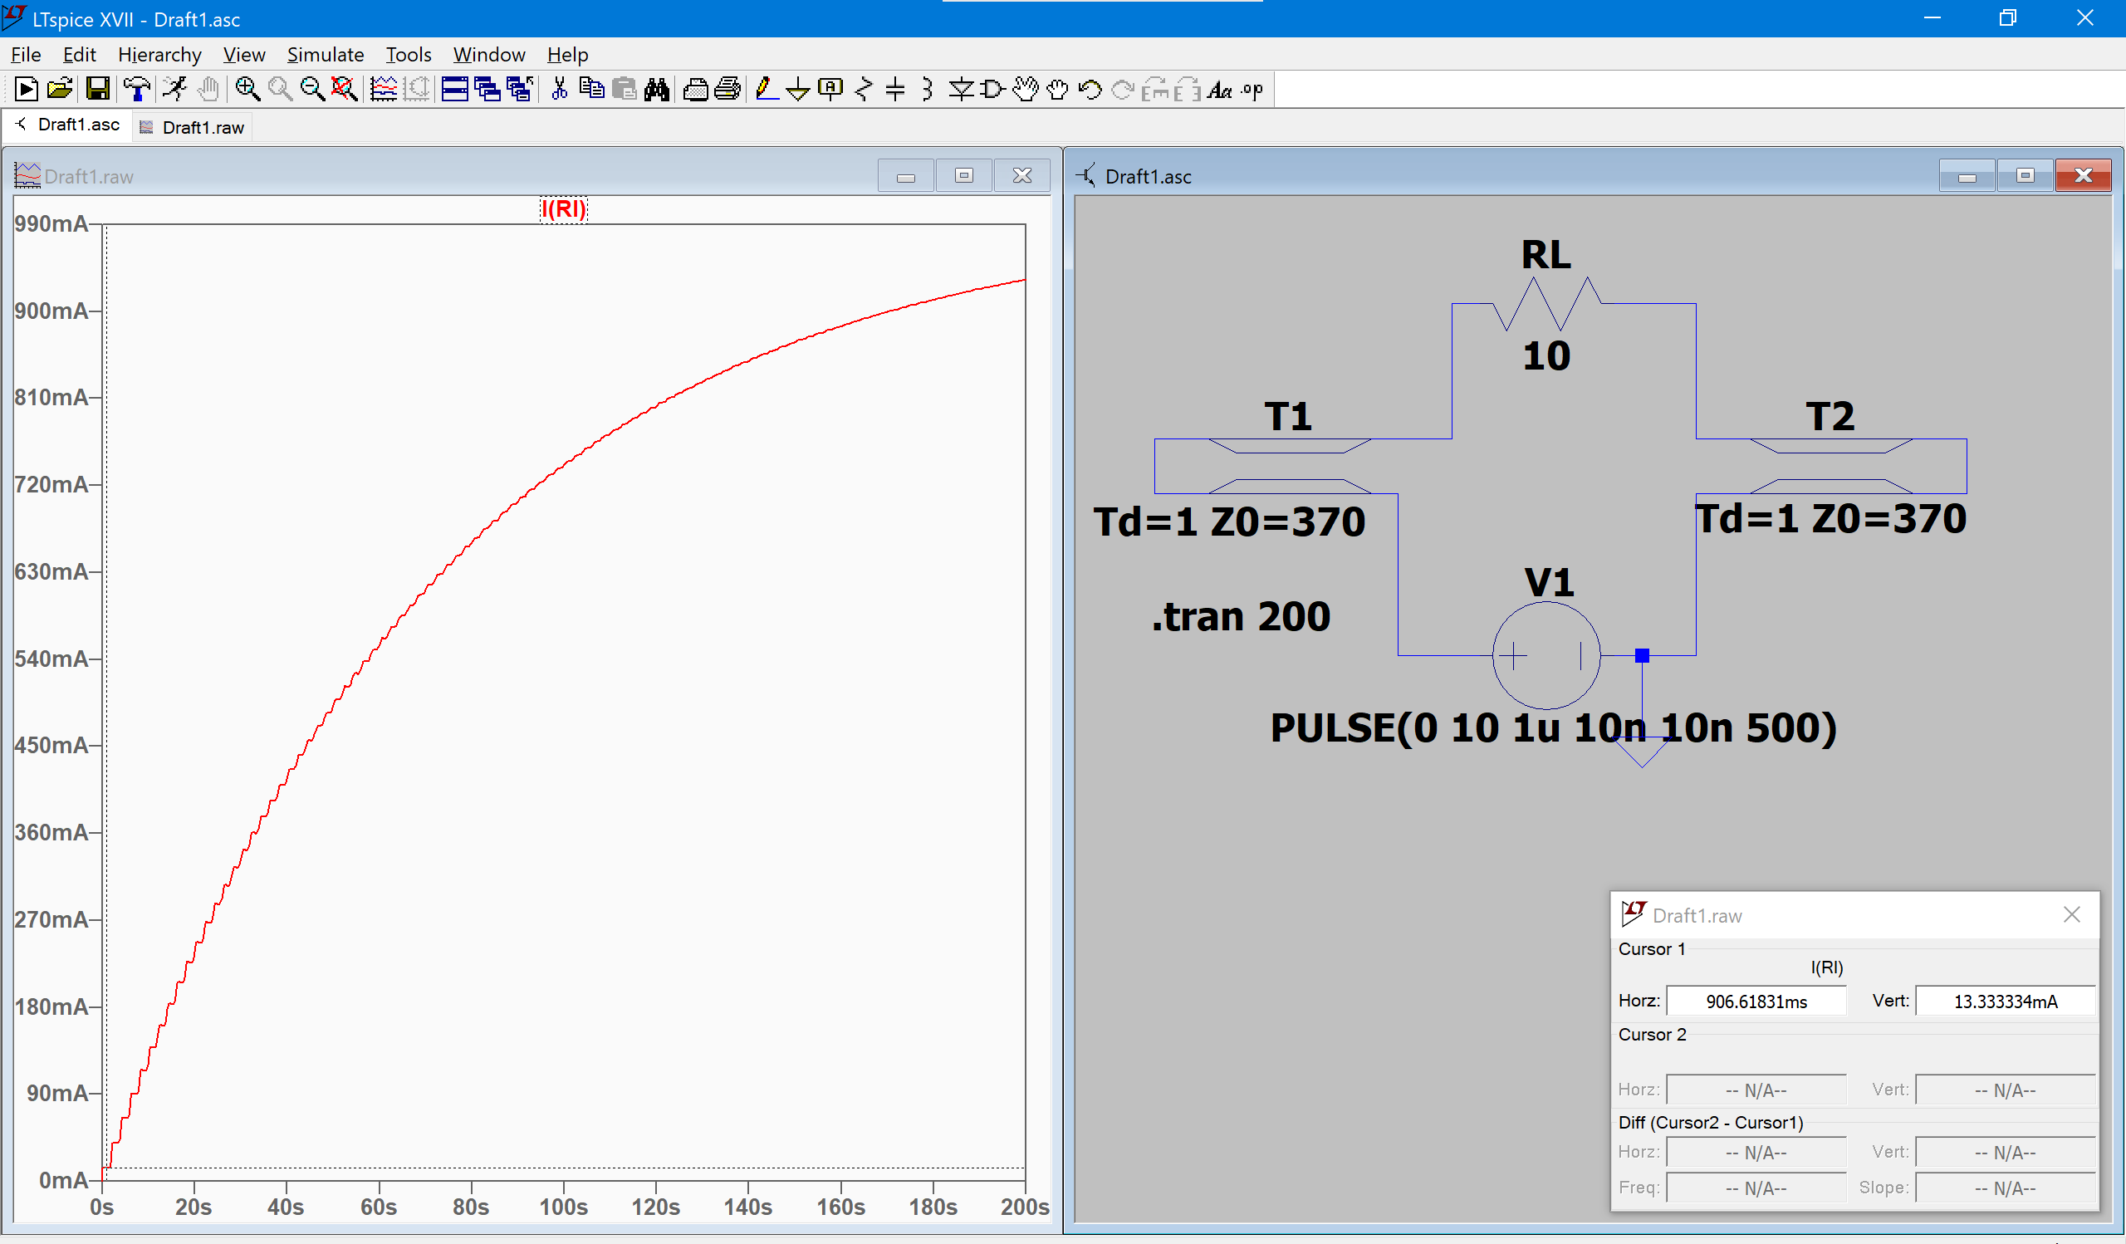This screenshot has height=1244, width=2126.
Task: Open the Window menu
Action: pos(489,55)
